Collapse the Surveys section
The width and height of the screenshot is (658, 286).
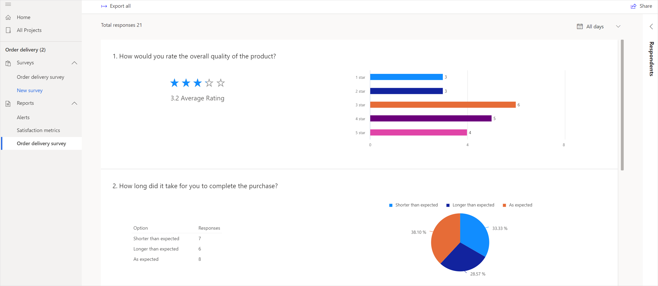coord(75,63)
